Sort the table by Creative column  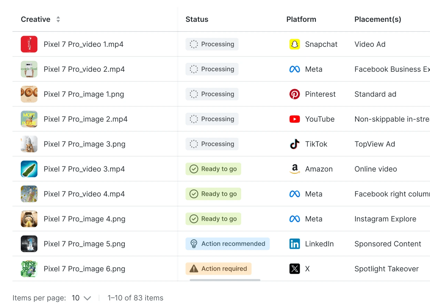click(58, 19)
